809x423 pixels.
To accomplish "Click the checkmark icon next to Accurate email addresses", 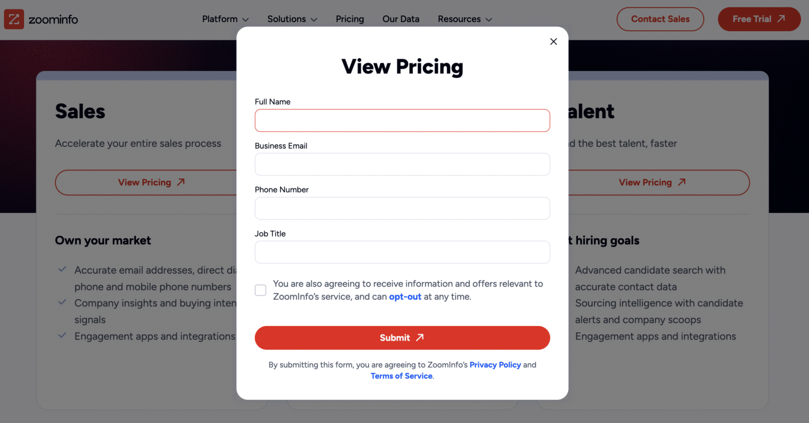I will (x=62, y=269).
